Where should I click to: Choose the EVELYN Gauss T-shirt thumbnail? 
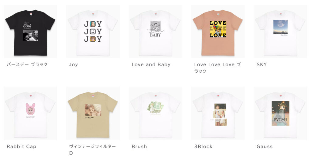(x=280, y=113)
